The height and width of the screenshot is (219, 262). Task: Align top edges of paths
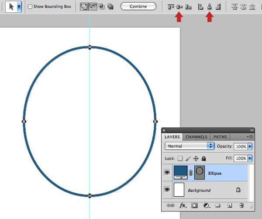coord(171,7)
